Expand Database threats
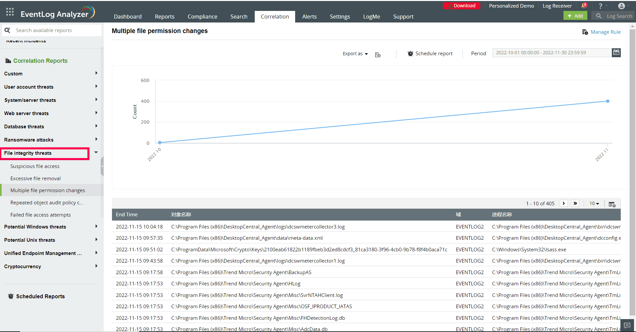Screen dimensions: 636x332 pos(96,126)
